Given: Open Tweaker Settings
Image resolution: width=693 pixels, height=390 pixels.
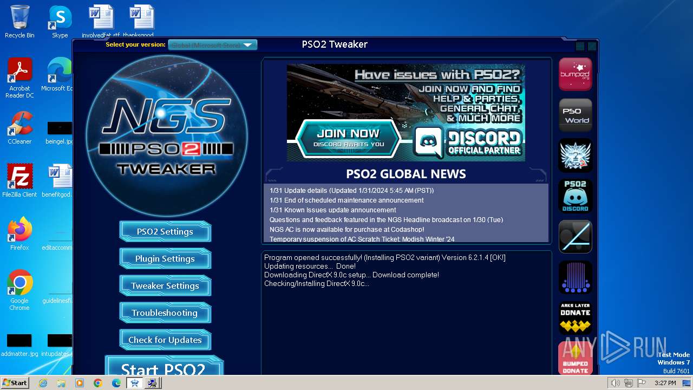Looking at the screenshot, I should click(x=165, y=285).
